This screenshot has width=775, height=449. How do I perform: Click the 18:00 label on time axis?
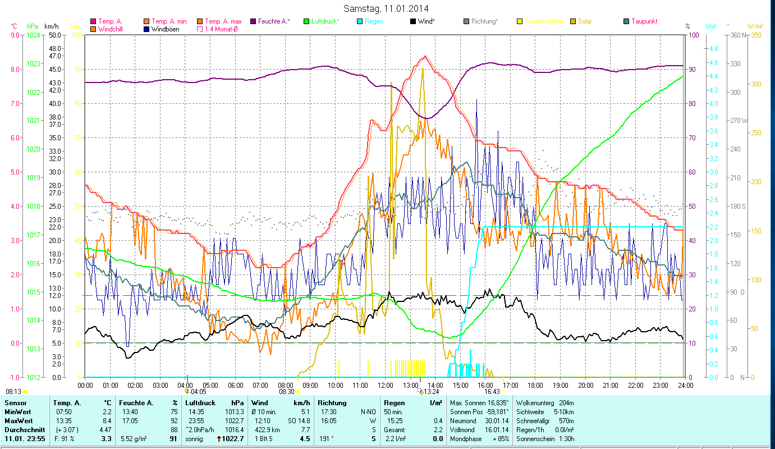pyautogui.click(x=535, y=385)
